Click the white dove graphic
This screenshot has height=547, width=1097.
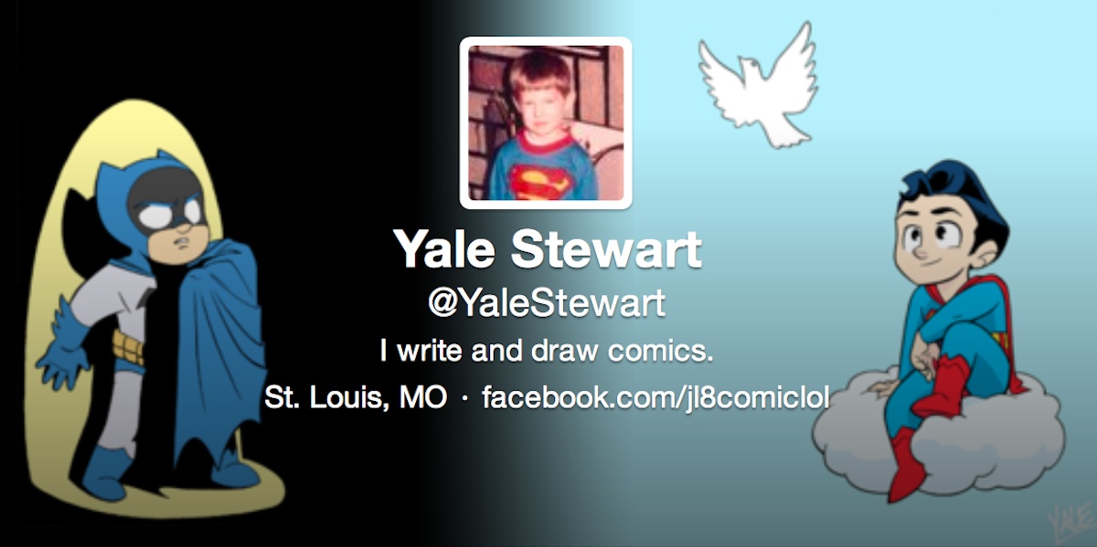[756, 87]
